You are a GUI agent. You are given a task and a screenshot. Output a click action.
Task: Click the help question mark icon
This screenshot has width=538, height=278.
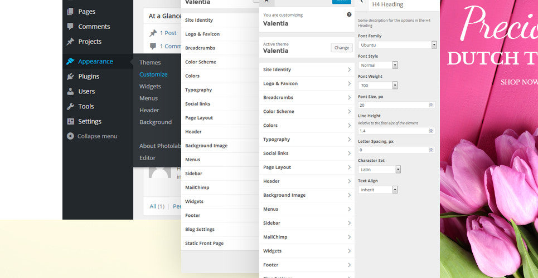(349, 14)
